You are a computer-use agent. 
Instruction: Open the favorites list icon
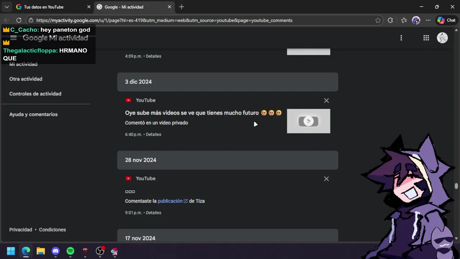click(404, 21)
